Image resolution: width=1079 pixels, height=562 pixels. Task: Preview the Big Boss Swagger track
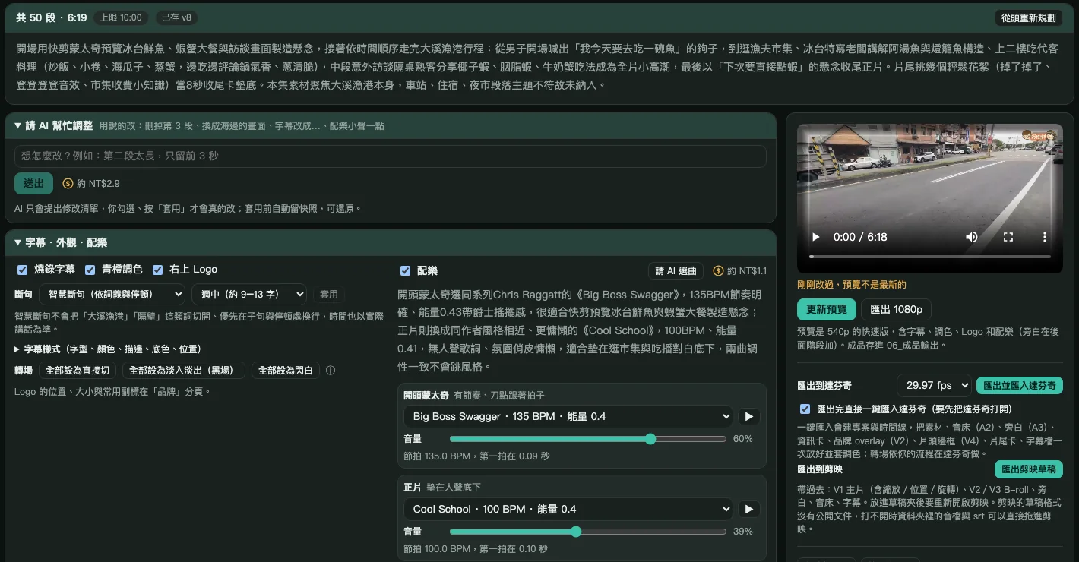pos(748,416)
